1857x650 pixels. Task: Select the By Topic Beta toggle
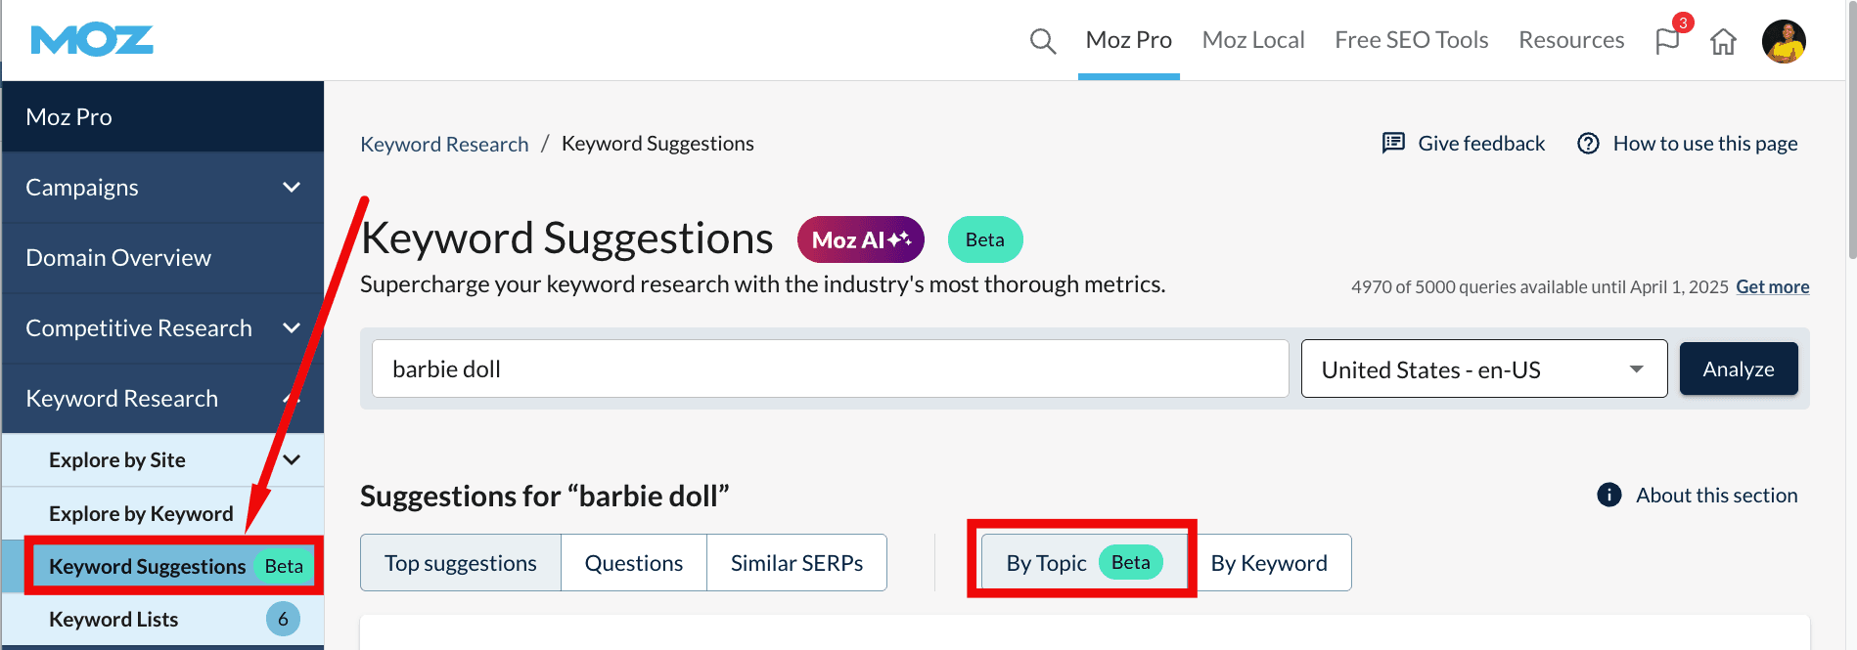click(x=1080, y=562)
